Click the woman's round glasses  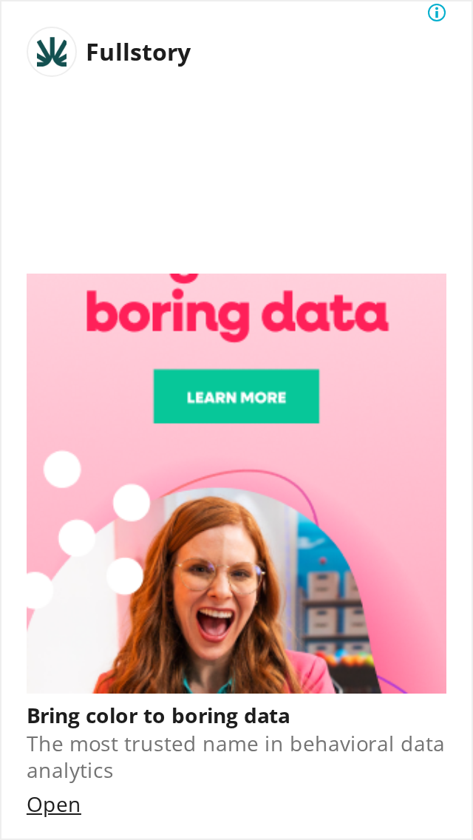220,576
